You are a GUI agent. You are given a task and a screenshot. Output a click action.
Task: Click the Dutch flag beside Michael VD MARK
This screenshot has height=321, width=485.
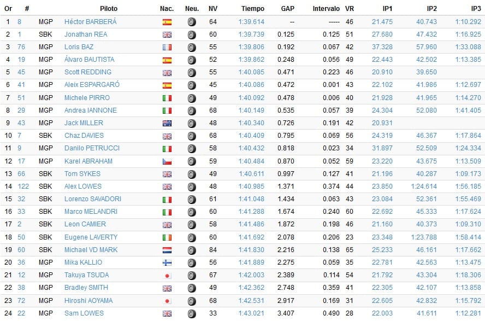(x=167, y=250)
